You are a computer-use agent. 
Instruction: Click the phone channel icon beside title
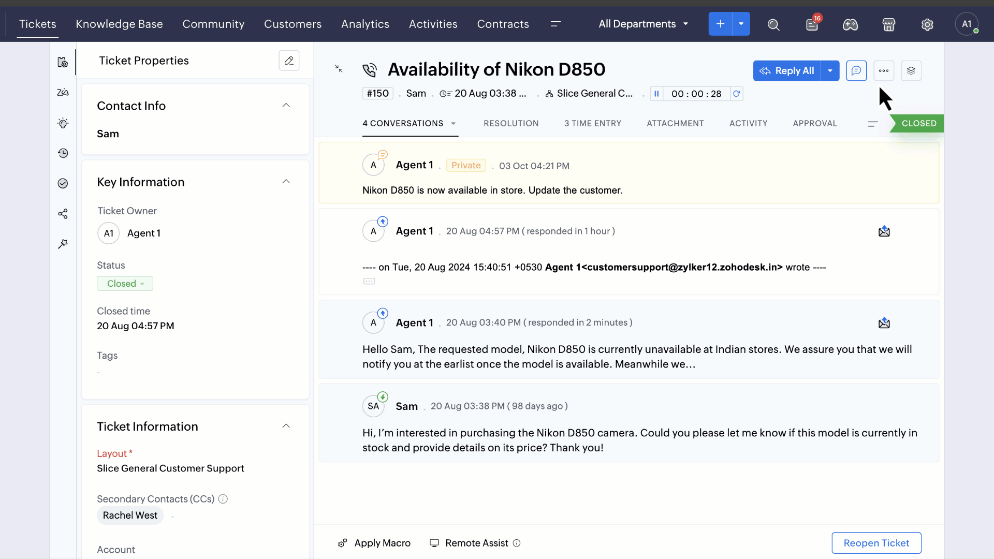pyautogui.click(x=370, y=70)
